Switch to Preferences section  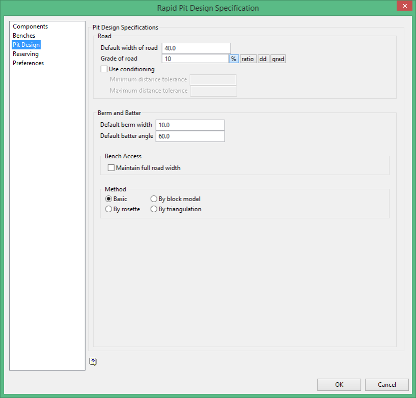[29, 63]
